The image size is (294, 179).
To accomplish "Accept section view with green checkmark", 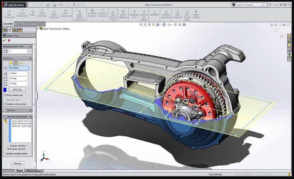I will point(5,40).
